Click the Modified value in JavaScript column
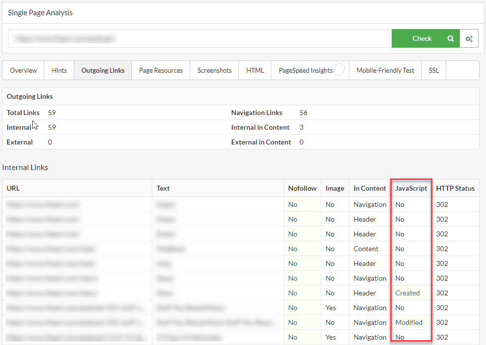Viewport: 486px width, 345px height. pyautogui.click(x=409, y=322)
